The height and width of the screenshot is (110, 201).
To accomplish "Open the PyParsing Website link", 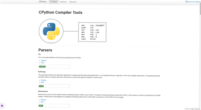I will coord(43,80).
